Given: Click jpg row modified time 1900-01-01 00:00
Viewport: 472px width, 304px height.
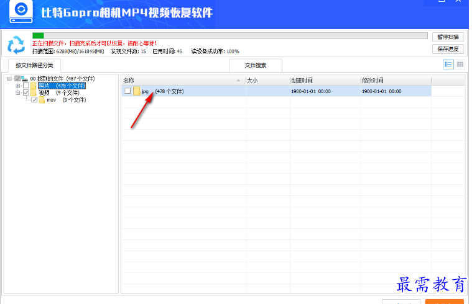Looking at the screenshot, I should point(381,91).
